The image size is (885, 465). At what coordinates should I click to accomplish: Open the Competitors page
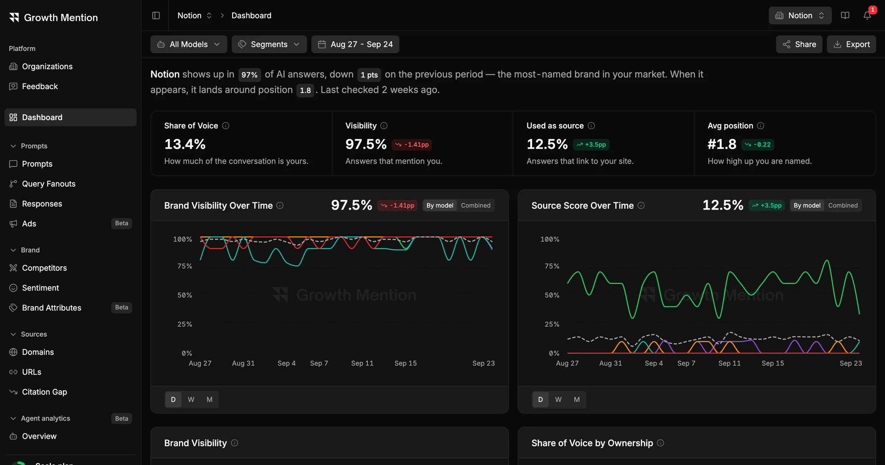(70, 268)
